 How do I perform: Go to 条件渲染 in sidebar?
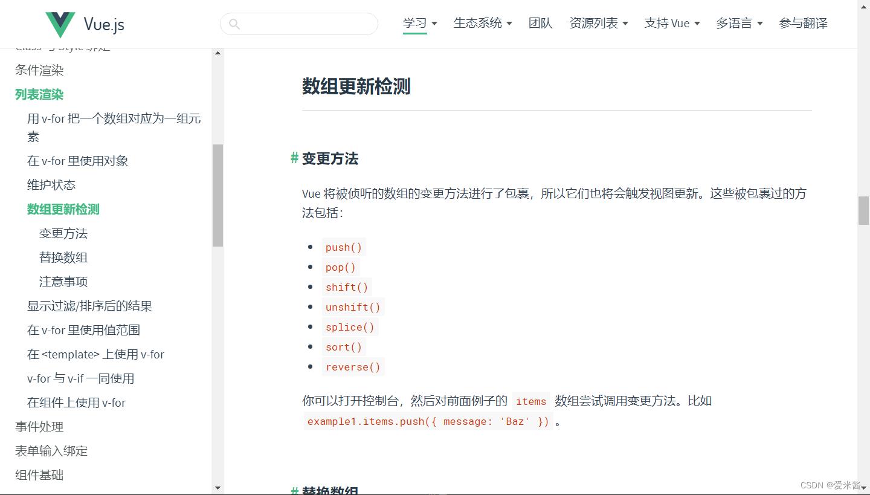pos(39,70)
